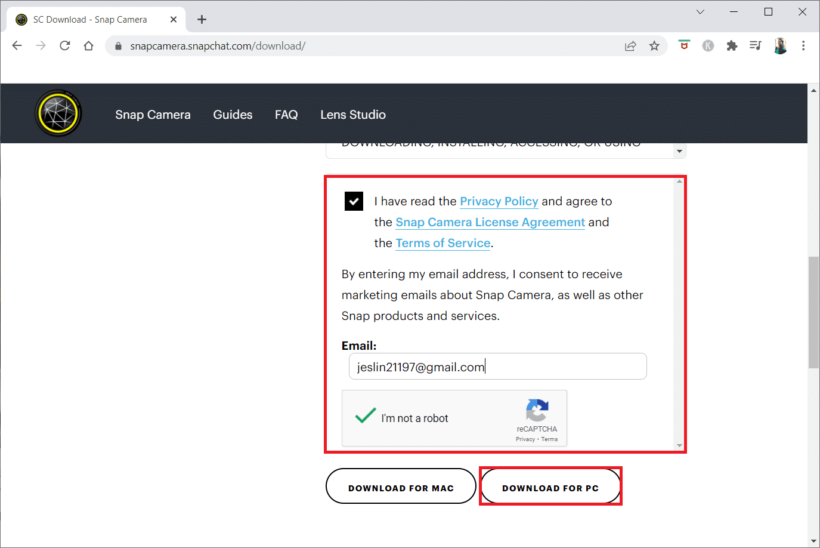Click into the Email input field

coord(498,367)
